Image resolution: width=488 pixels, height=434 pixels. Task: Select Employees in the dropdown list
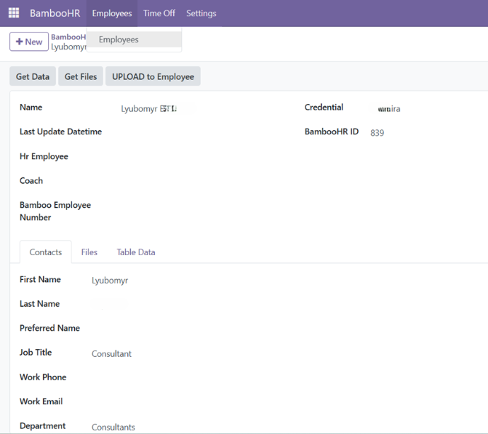tap(119, 40)
